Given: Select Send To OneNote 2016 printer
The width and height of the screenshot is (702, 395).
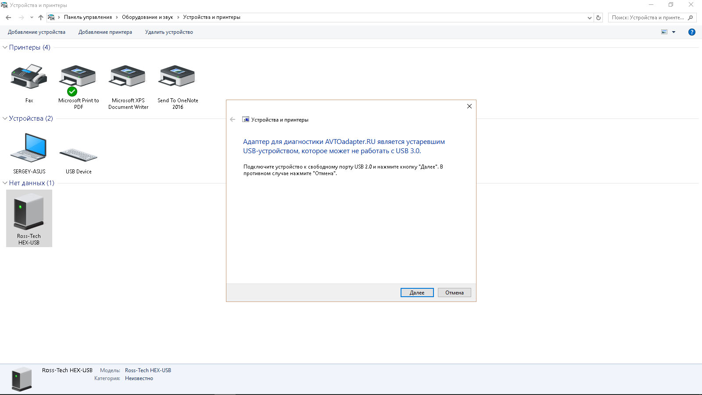Looking at the screenshot, I should 178,77.
